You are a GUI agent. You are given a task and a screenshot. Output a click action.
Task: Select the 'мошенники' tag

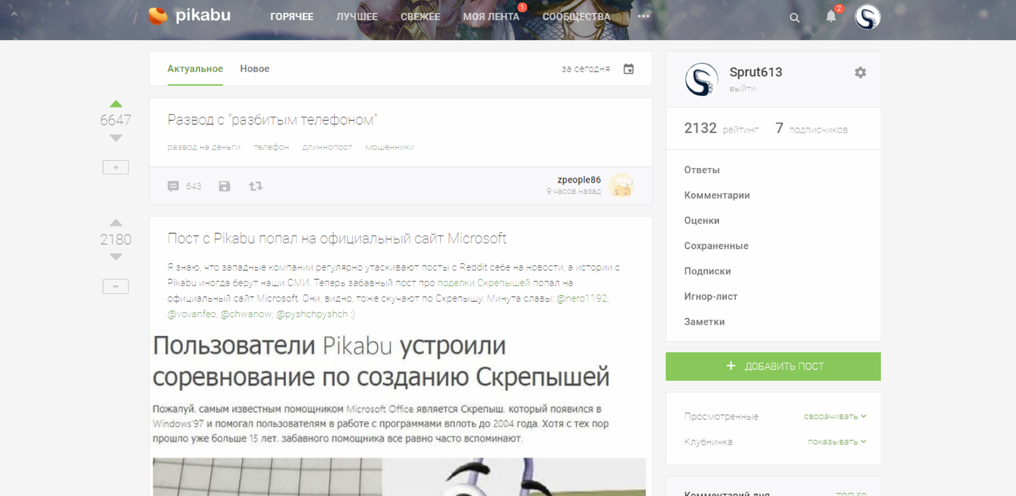389,147
